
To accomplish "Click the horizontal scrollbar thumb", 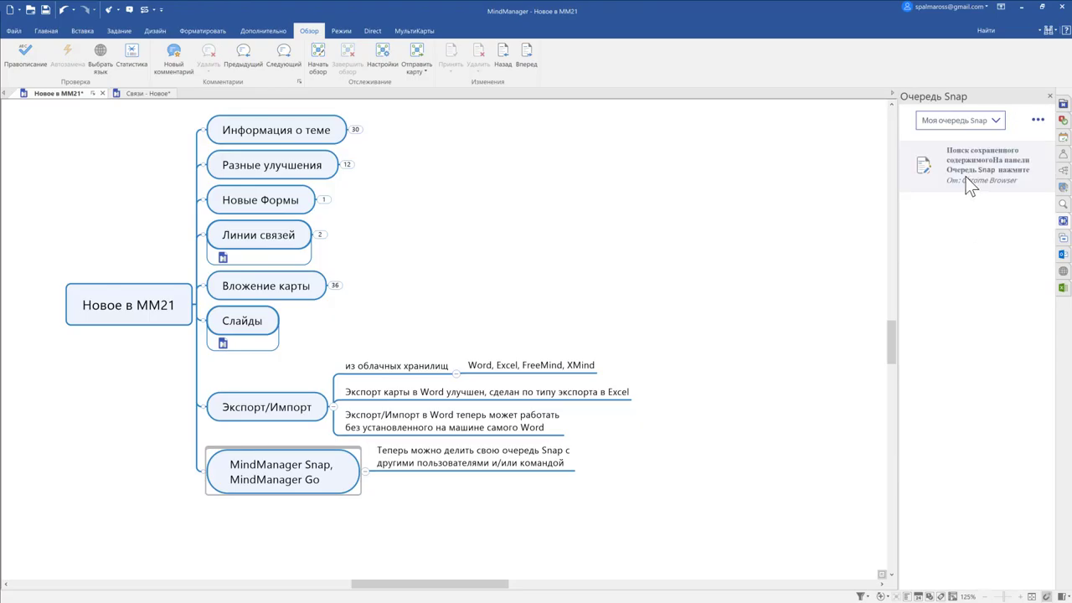I will 430,584.
